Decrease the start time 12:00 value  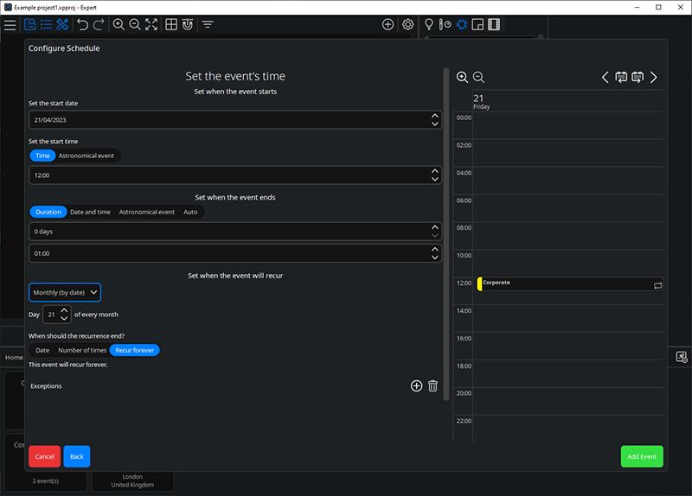pos(434,179)
